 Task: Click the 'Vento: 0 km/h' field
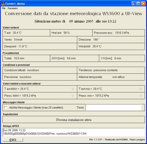(40, 39)
